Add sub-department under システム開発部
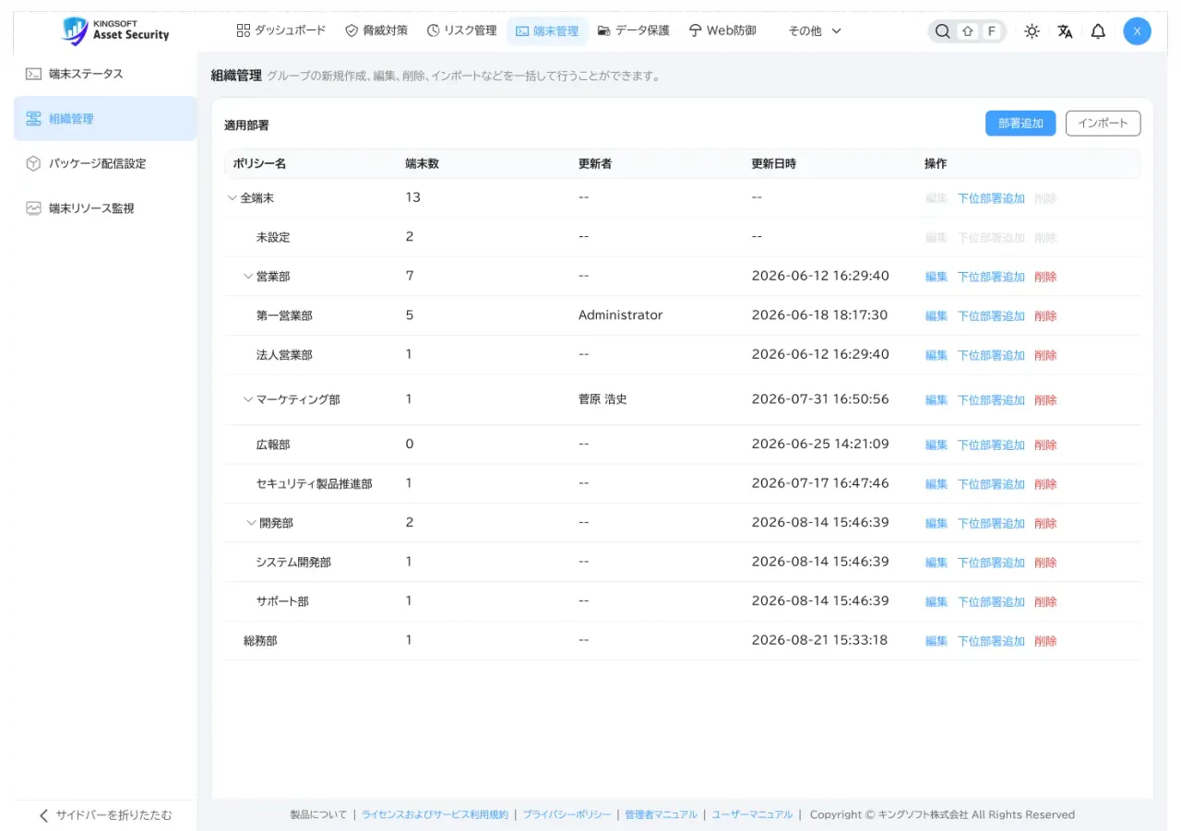The height and width of the screenshot is (831, 1181). click(991, 563)
